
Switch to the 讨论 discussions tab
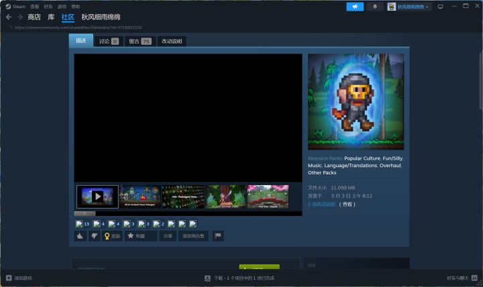click(109, 42)
